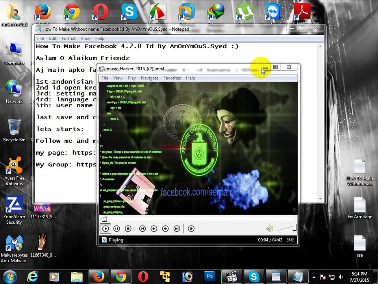Switch to Skype taskbar button

(254, 277)
